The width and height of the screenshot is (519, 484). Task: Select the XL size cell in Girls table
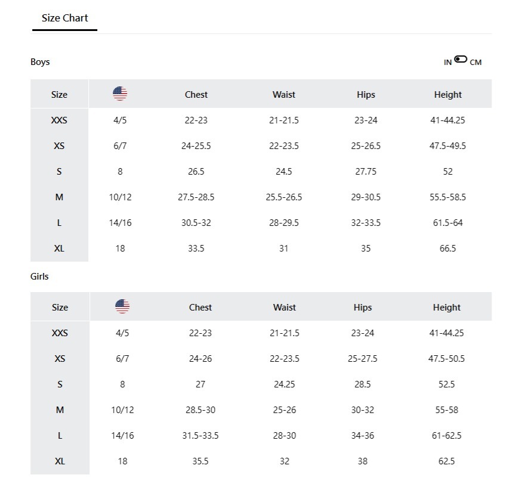click(60, 461)
